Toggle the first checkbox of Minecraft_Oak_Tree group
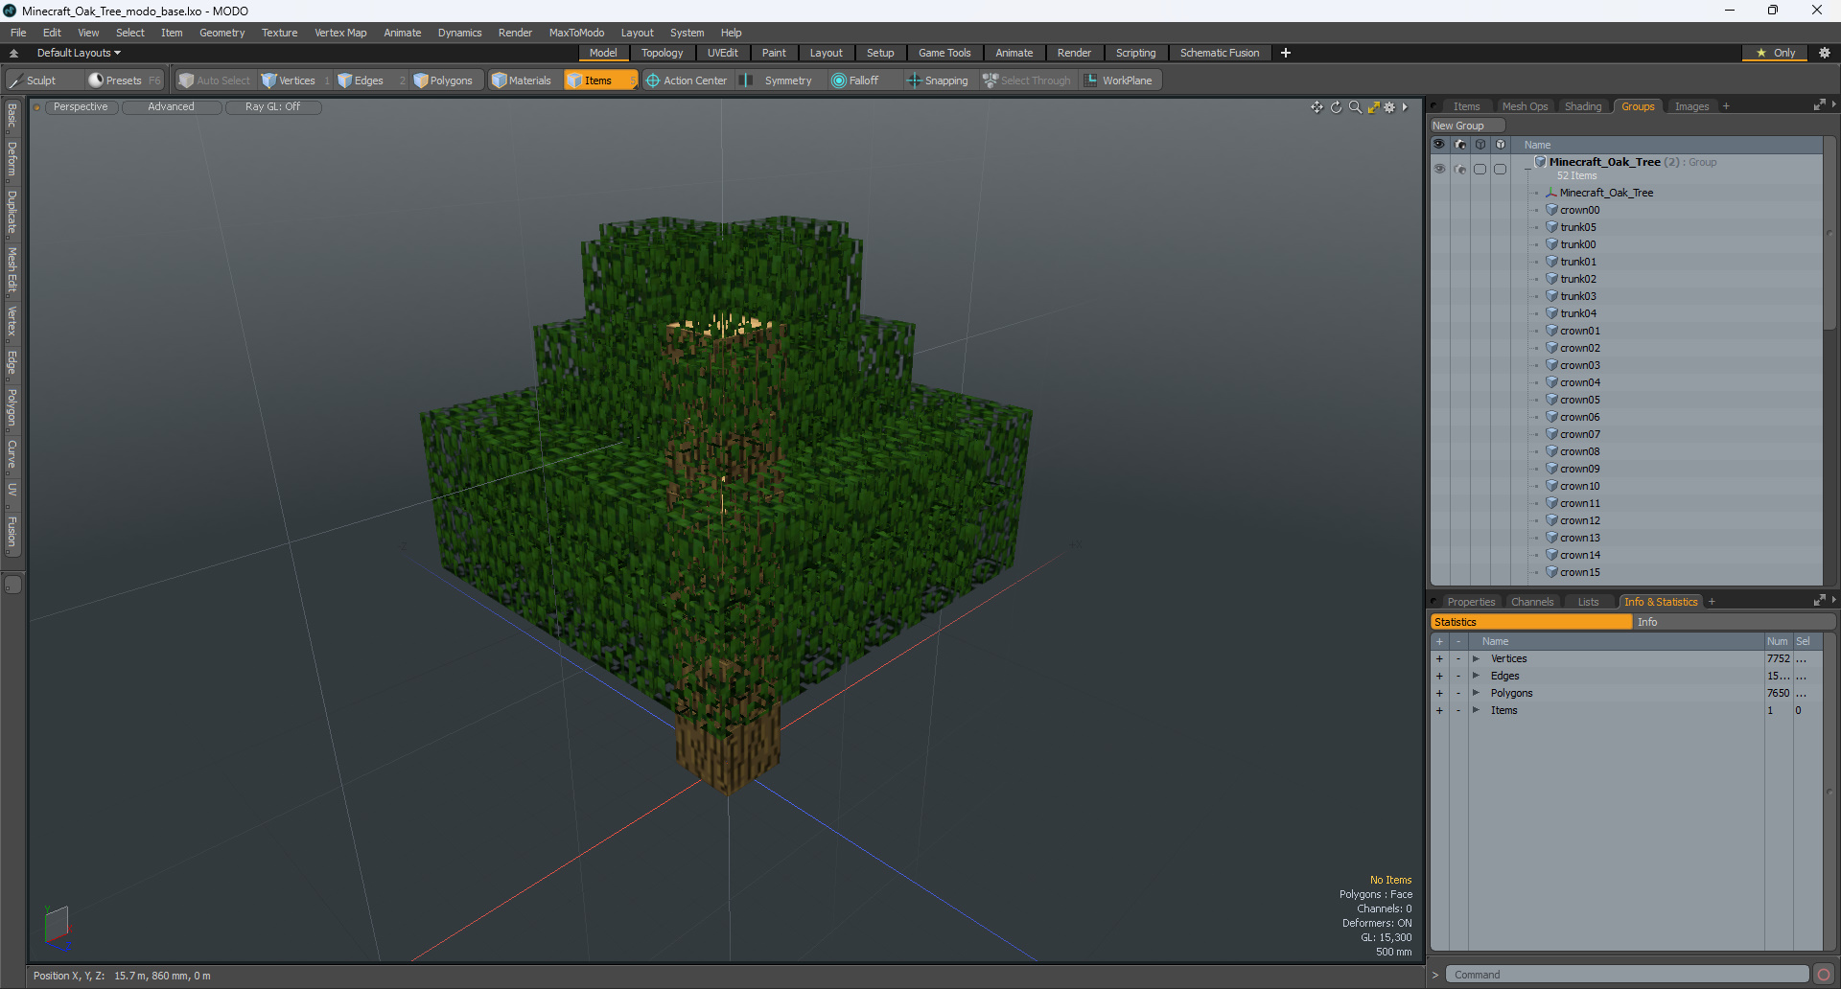The image size is (1841, 989). [1480, 169]
